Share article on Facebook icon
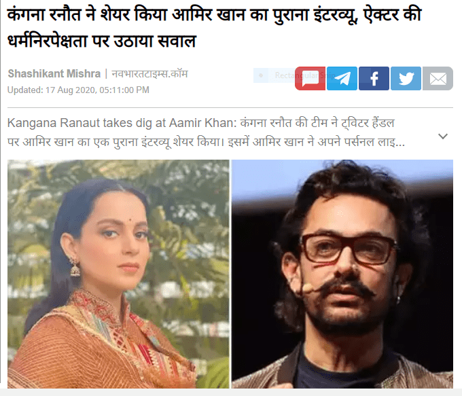Image resolution: width=462 pixels, height=396 pixels. click(x=374, y=78)
